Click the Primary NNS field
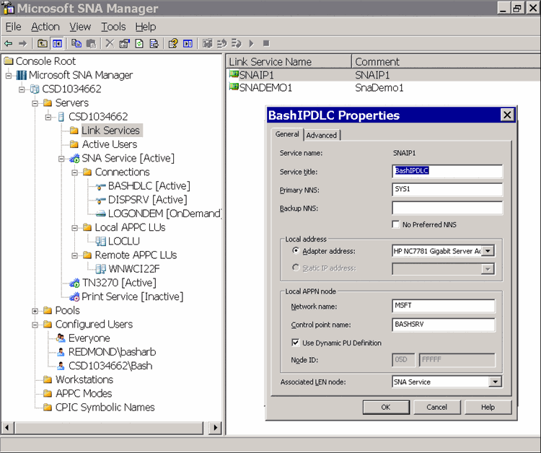 pyautogui.click(x=447, y=190)
